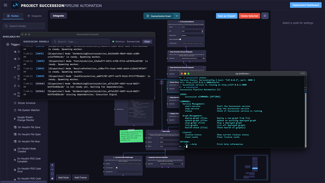The height and width of the screenshot is (183, 325).
Task: Select the On Houdini File Save icon
Action: coord(15,127)
